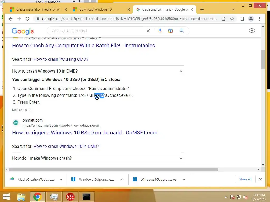Click the horizontal scrollbar thumb
This screenshot has height=202, width=270.
coord(114,170)
